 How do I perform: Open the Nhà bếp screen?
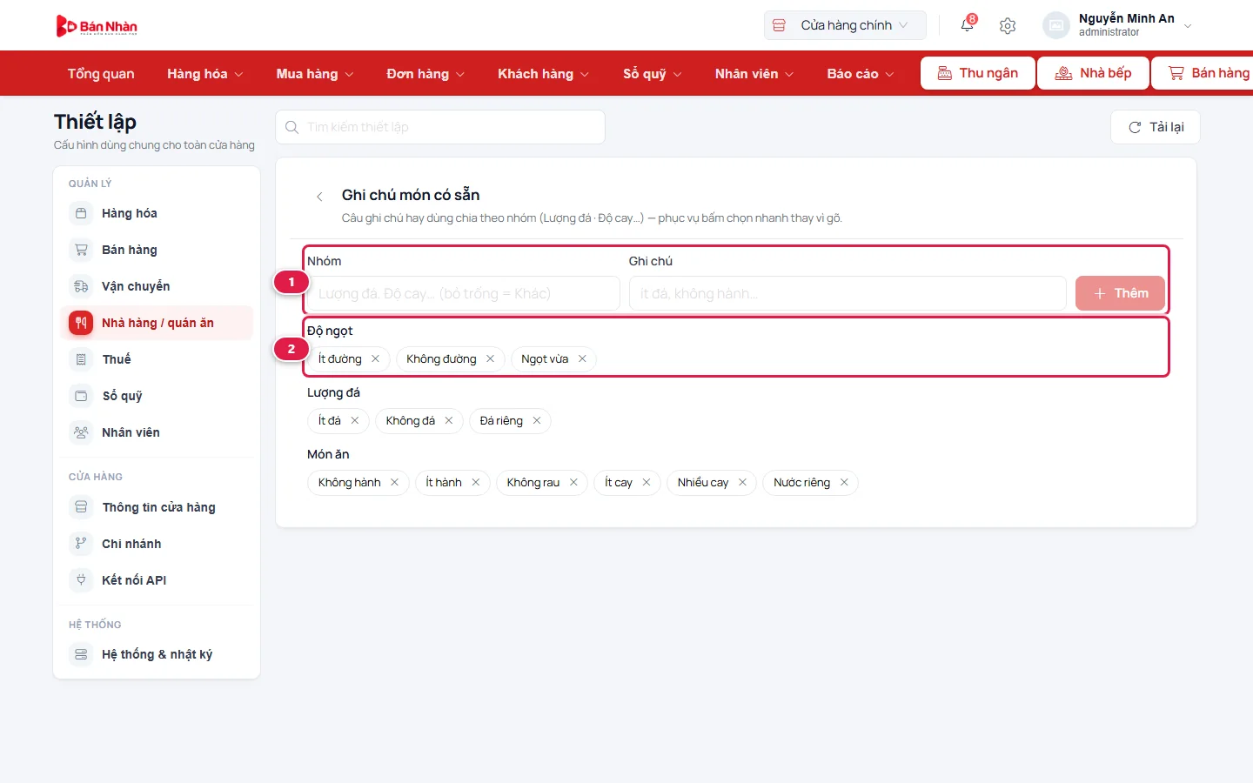(1093, 73)
